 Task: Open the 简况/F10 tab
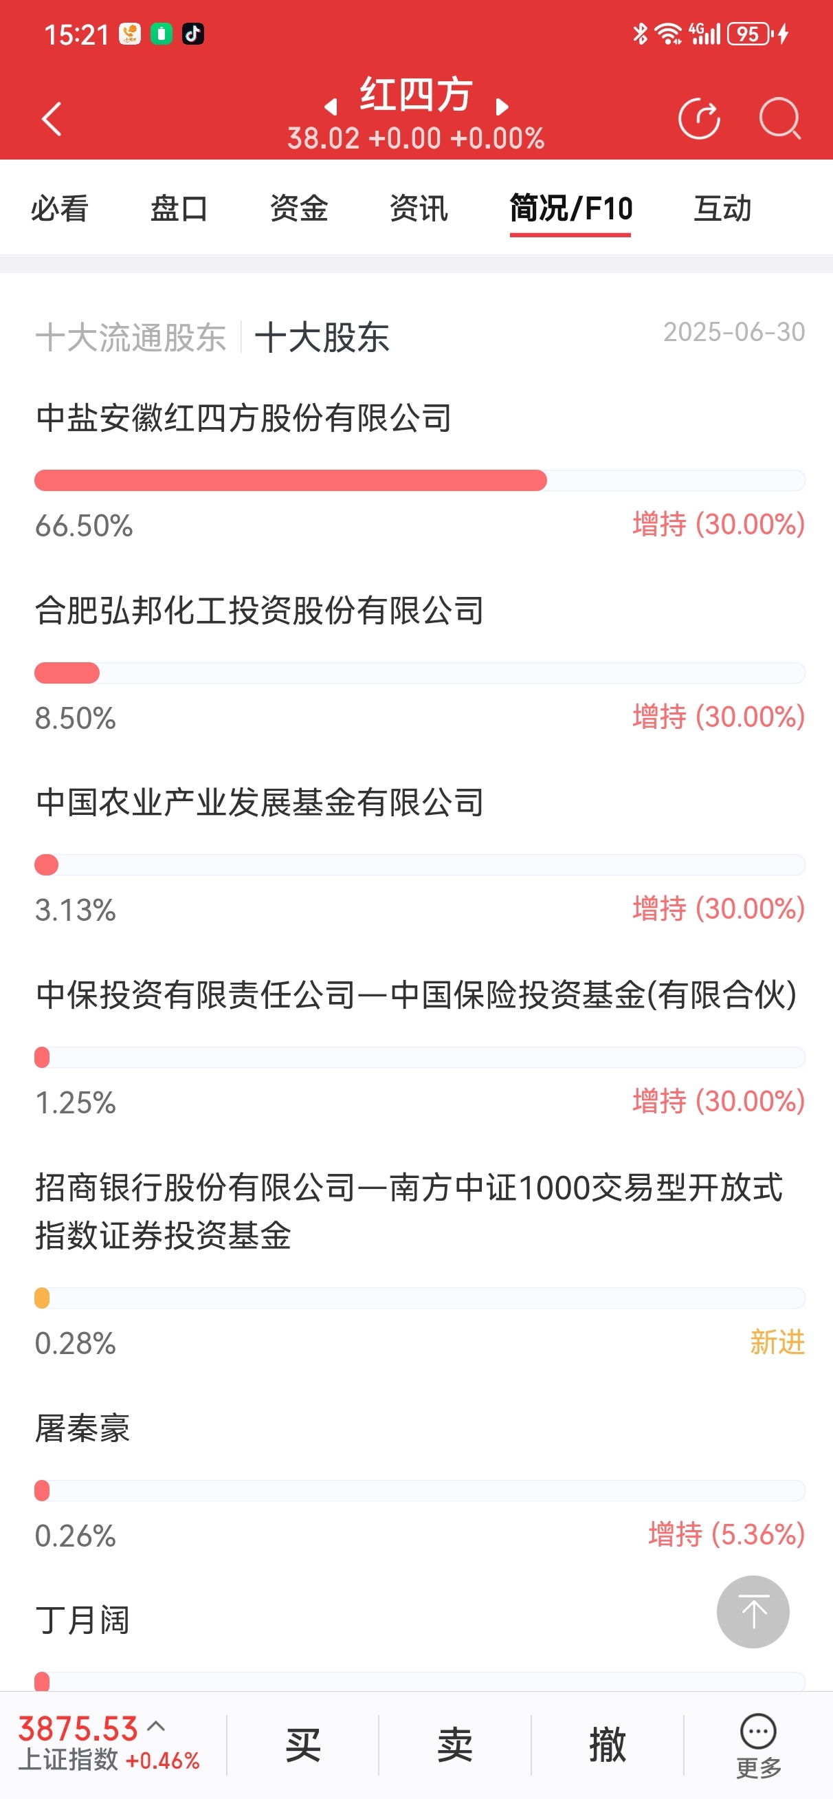click(x=570, y=209)
